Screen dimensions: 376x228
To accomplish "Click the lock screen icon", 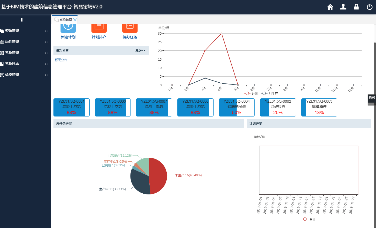I will pyautogui.click(x=356, y=7).
